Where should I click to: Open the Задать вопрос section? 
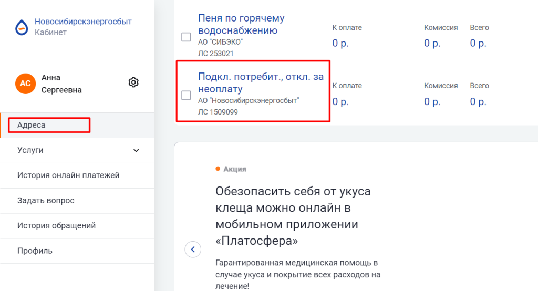point(46,201)
